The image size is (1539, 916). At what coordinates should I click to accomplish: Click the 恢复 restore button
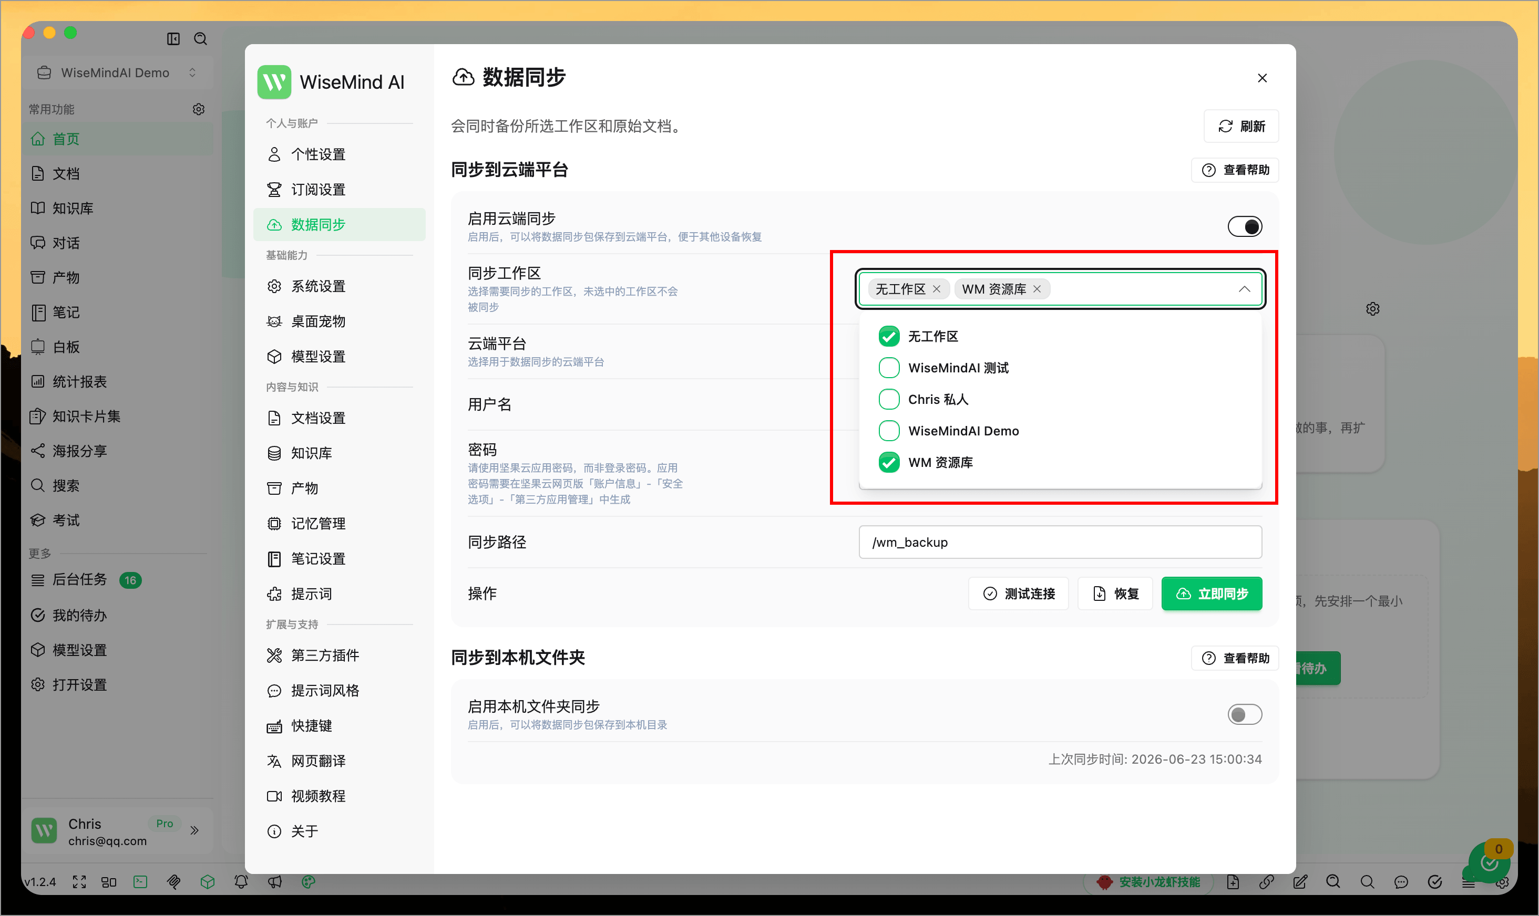pos(1115,594)
